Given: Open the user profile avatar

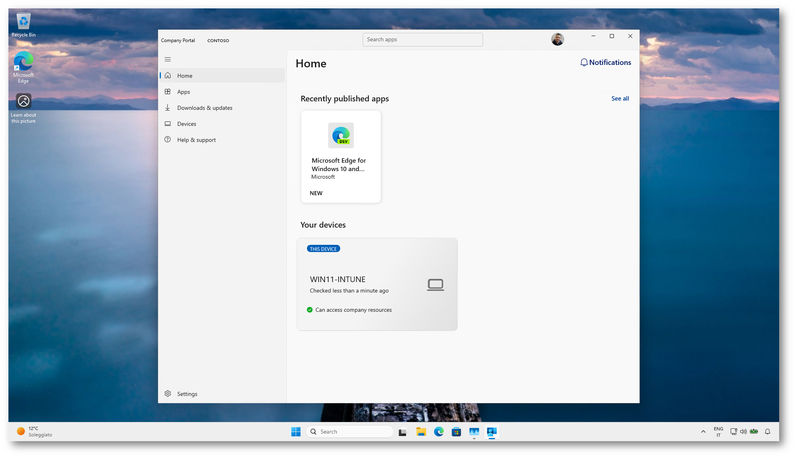Looking at the screenshot, I should point(557,39).
